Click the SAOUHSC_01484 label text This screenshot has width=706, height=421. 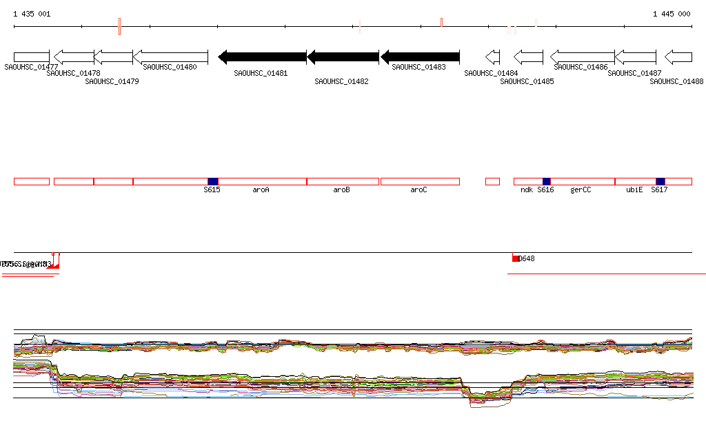pyautogui.click(x=491, y=73)
